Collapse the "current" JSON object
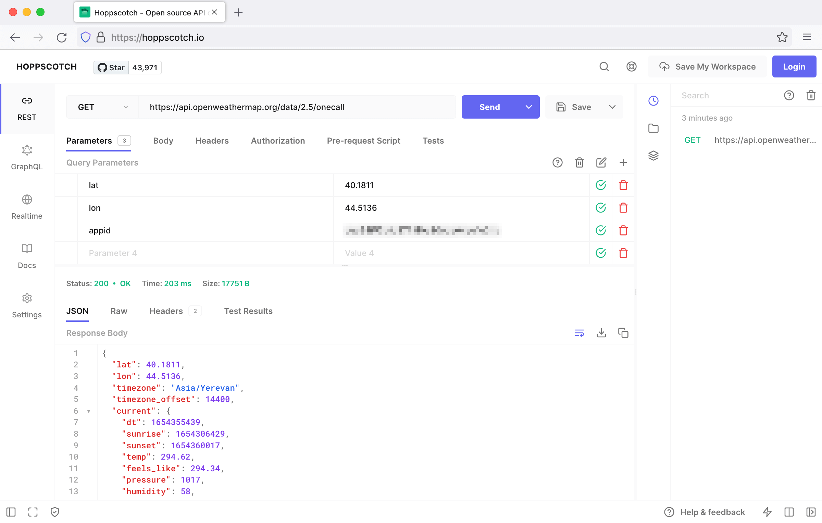This screenshot has height=523, width=822. (89, 411)
